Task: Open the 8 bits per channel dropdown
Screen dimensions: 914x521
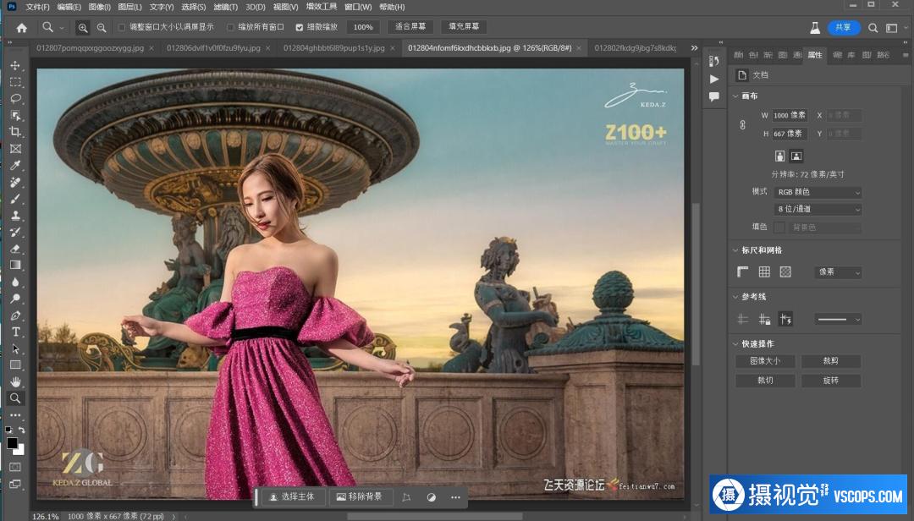Action: 818,209
